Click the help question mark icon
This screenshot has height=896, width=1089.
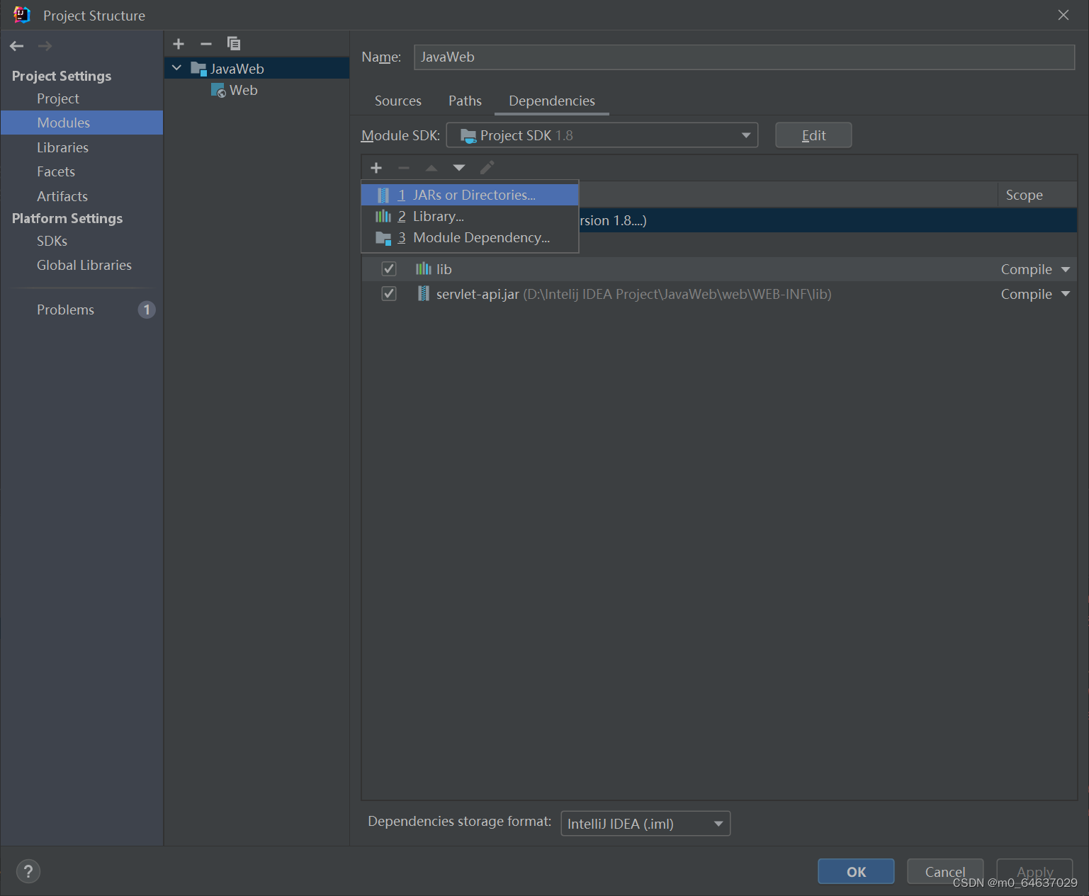(x=28, y=871)
